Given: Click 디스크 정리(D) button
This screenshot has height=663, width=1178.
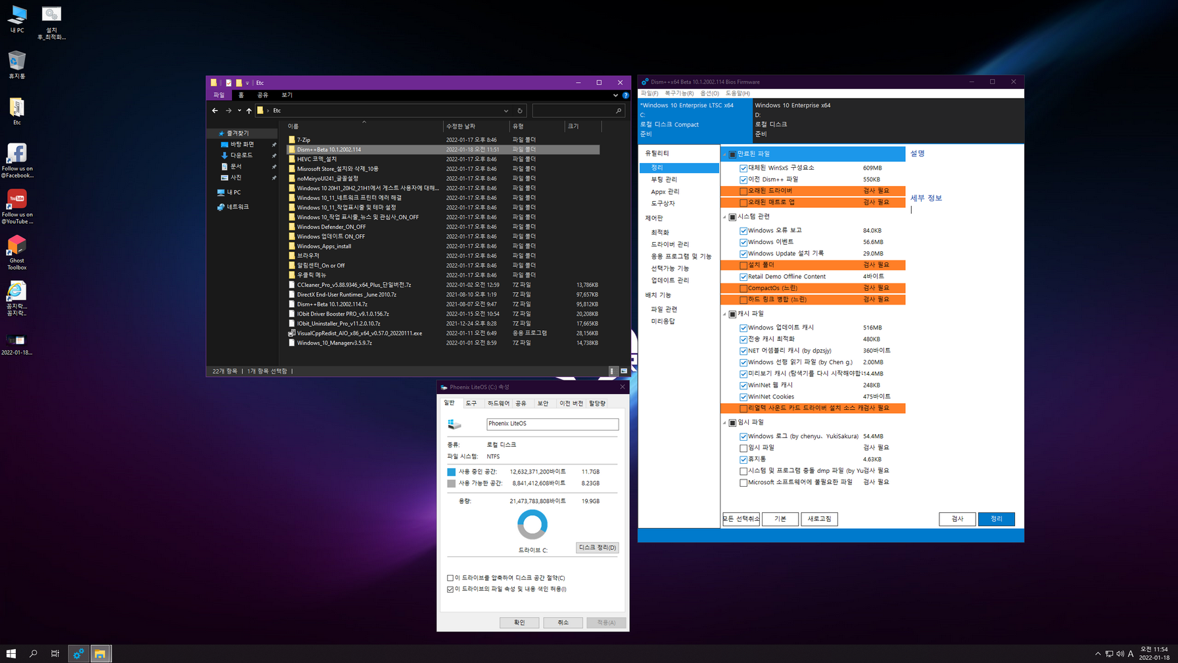Looking at the screenshot, I should pyautogui.click(x=597, y=547).
